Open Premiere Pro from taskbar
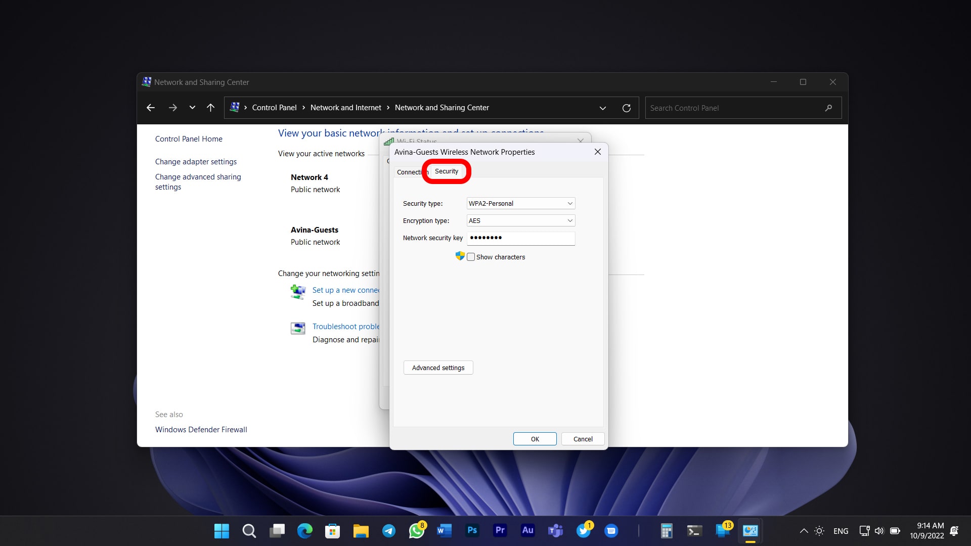971x546 pixels. (500, 530)
